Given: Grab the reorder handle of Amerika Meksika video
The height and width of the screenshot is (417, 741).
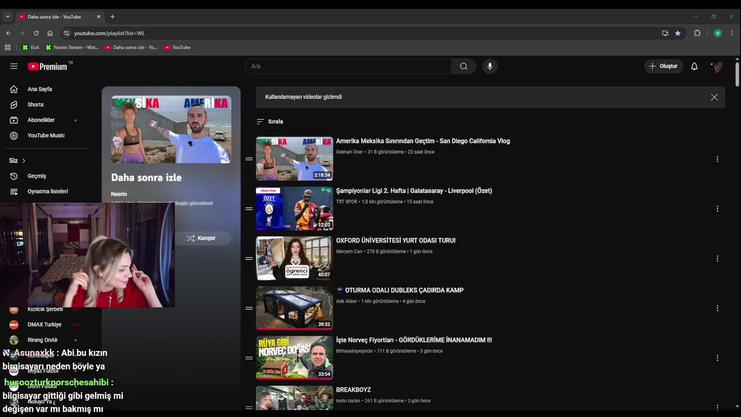Looking at the screenshot, I should (x=249, y=159).
